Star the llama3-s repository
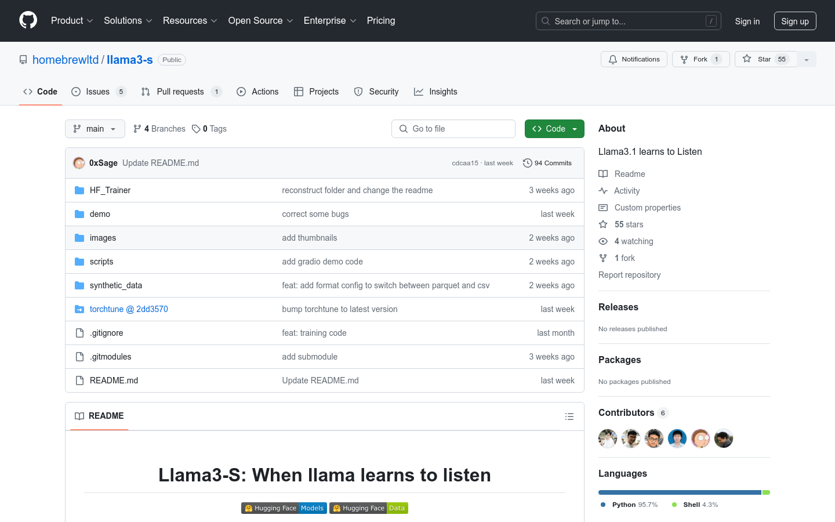The width and height of the screenshot is (835, 522). pos(765,59)
